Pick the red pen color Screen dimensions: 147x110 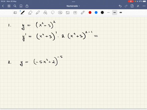pyautogui.click(x=90, y=13)
